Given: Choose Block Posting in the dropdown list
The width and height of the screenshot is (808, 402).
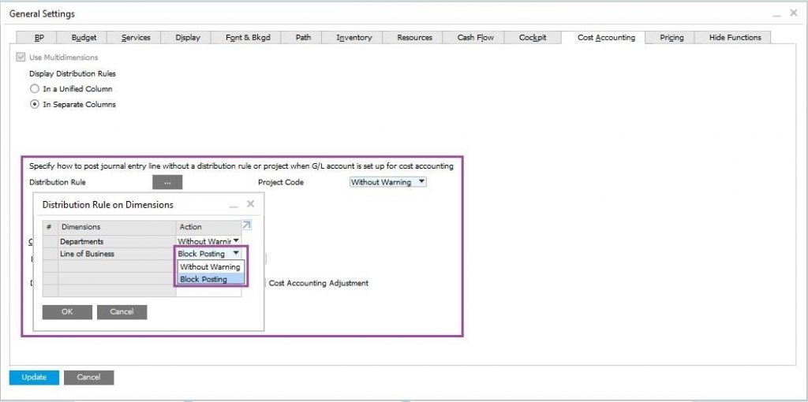Looking at the screenshot, I should [x=204, y=279].
